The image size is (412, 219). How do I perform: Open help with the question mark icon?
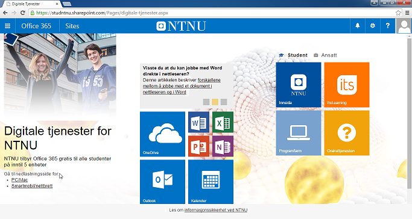click(x=387, y=26)
